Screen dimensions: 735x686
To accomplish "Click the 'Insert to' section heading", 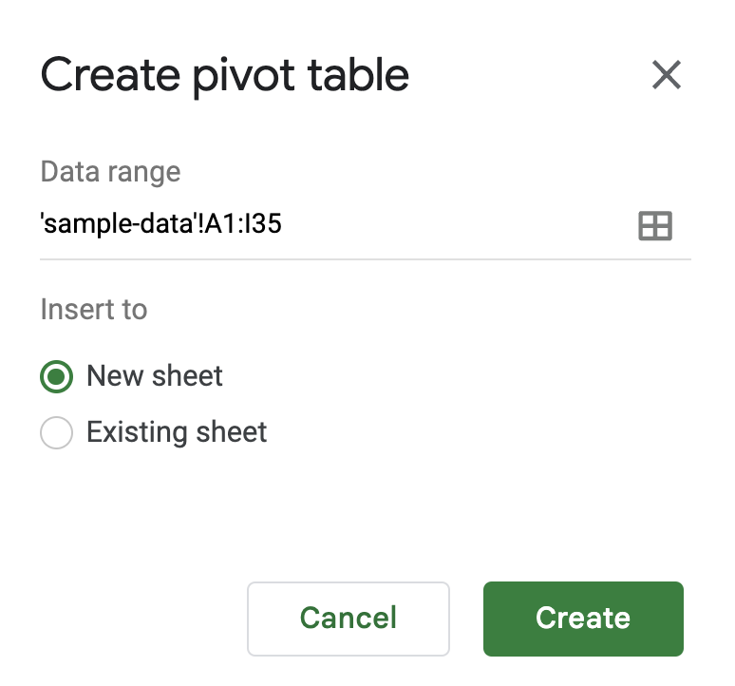I will click(94, 310).
